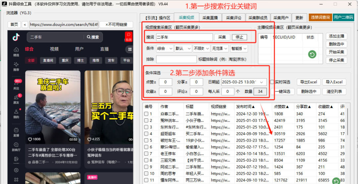This screenshot has height=184, width=358.
Task: Switch to 采集用户 tab
Action: coord(281,18)
